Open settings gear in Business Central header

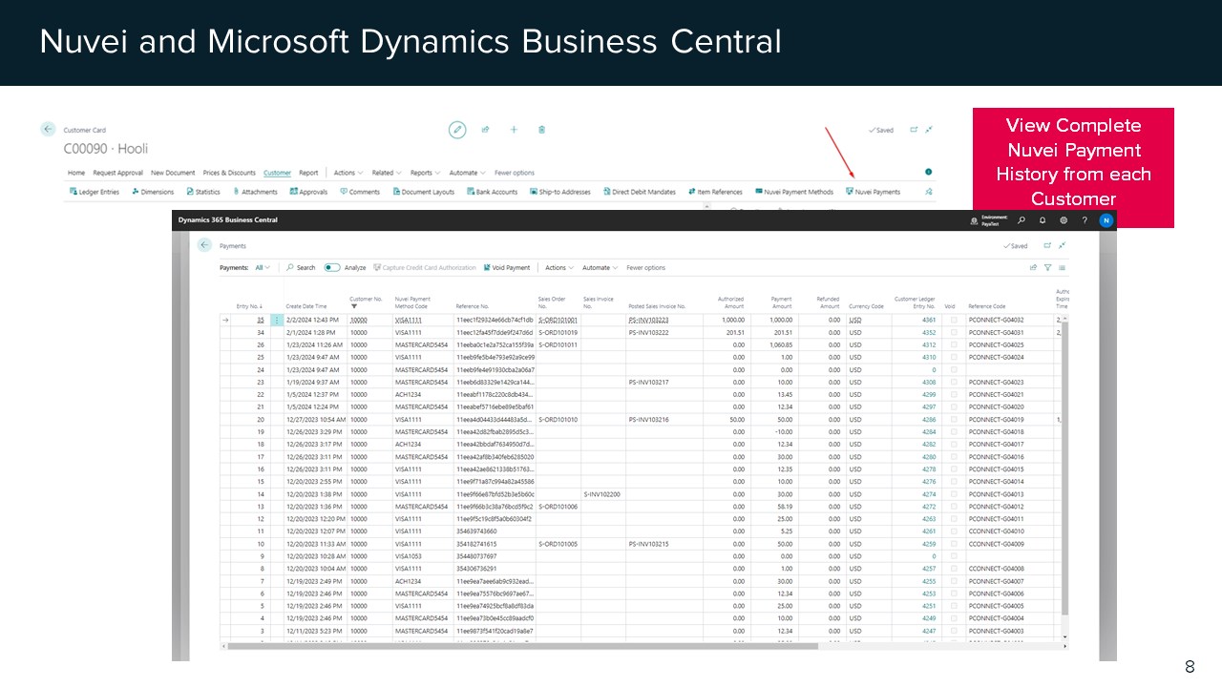1064,220
